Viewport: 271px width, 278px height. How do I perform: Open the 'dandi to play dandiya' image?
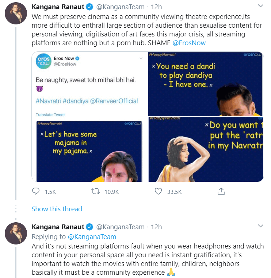[206, 84]
